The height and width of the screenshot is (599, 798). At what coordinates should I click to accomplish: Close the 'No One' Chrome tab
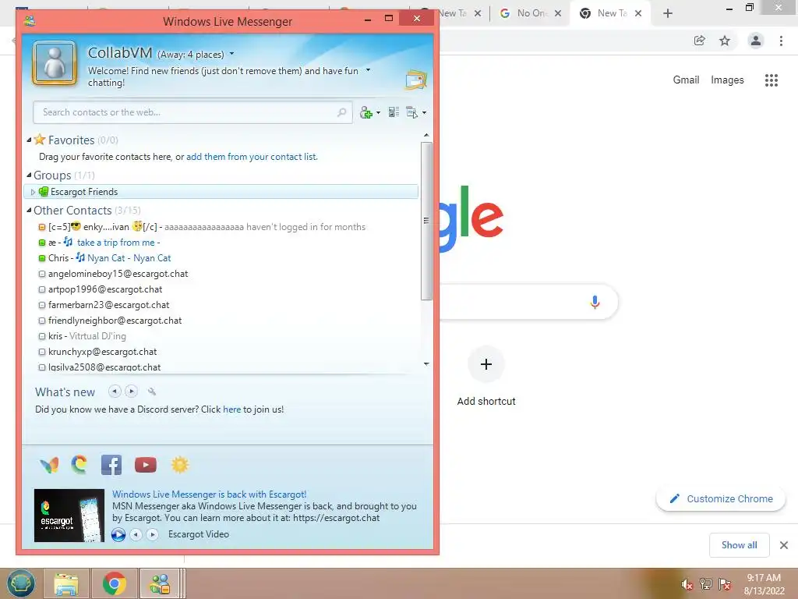pos(558,13)
